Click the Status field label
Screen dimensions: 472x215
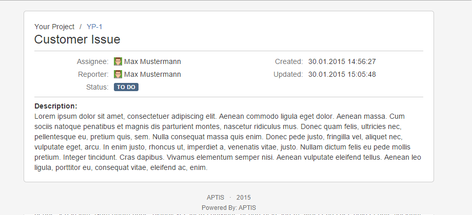click(x=97, y=87)
